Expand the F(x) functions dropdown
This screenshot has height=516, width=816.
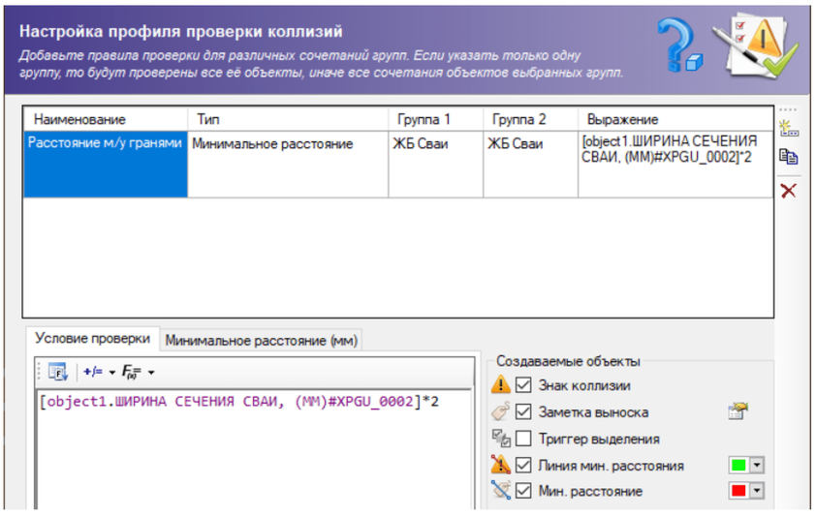137,373
